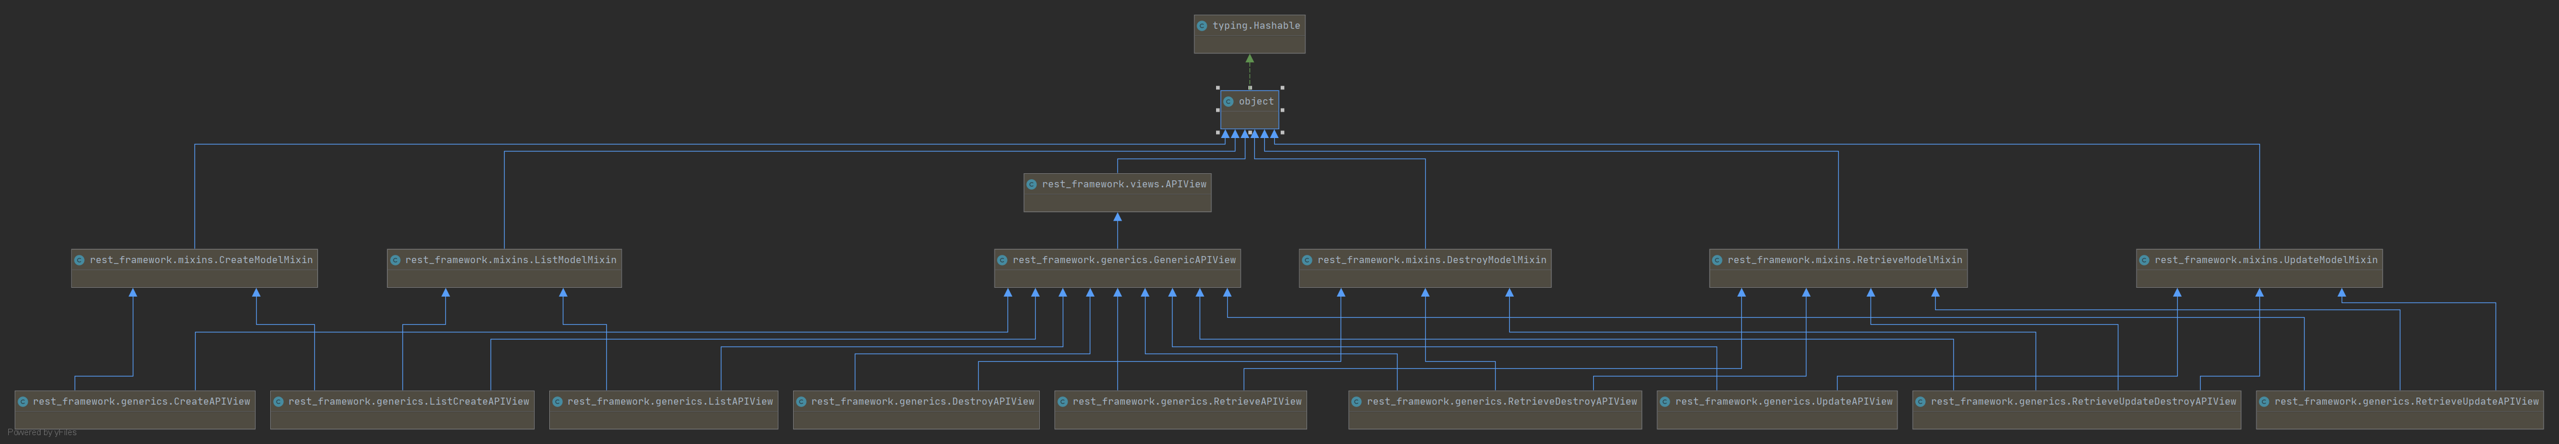Select the 'rest_framework.mixins.DestroyModelMixin' label

(x=1432, y=260)
